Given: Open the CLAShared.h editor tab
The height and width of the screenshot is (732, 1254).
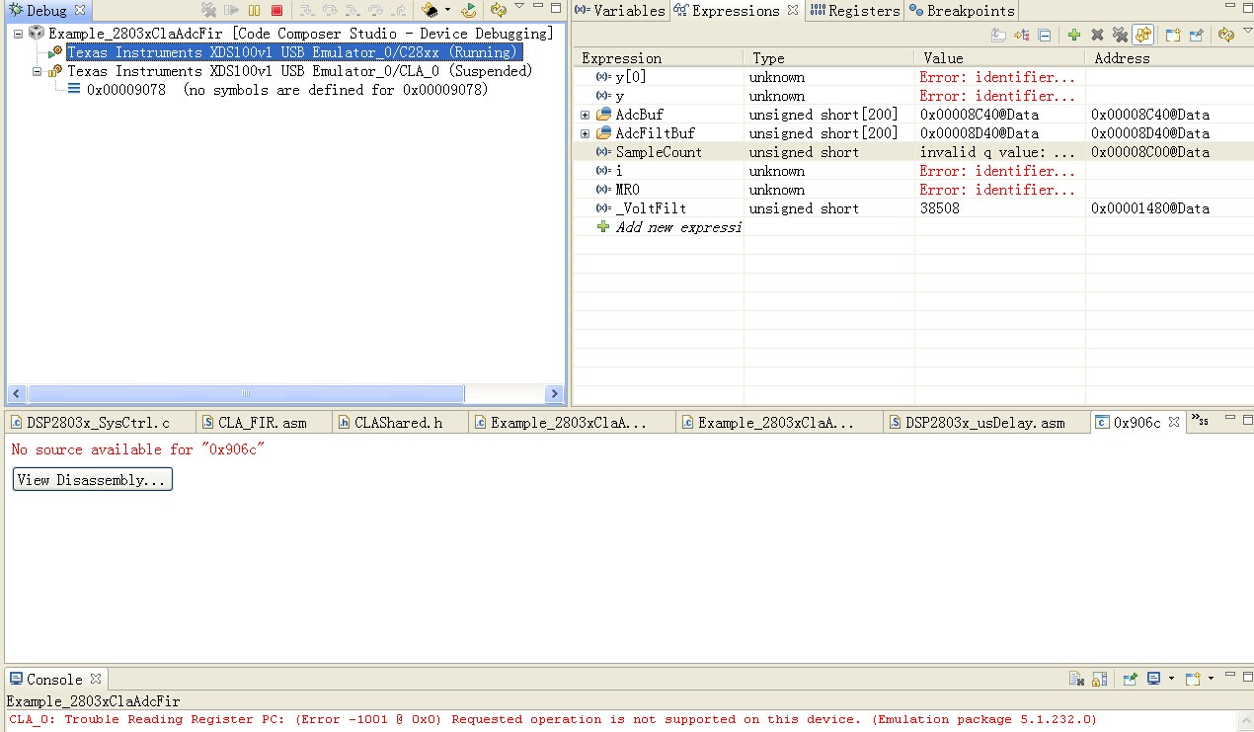Looking at the screenshot, I should [399, 423].
